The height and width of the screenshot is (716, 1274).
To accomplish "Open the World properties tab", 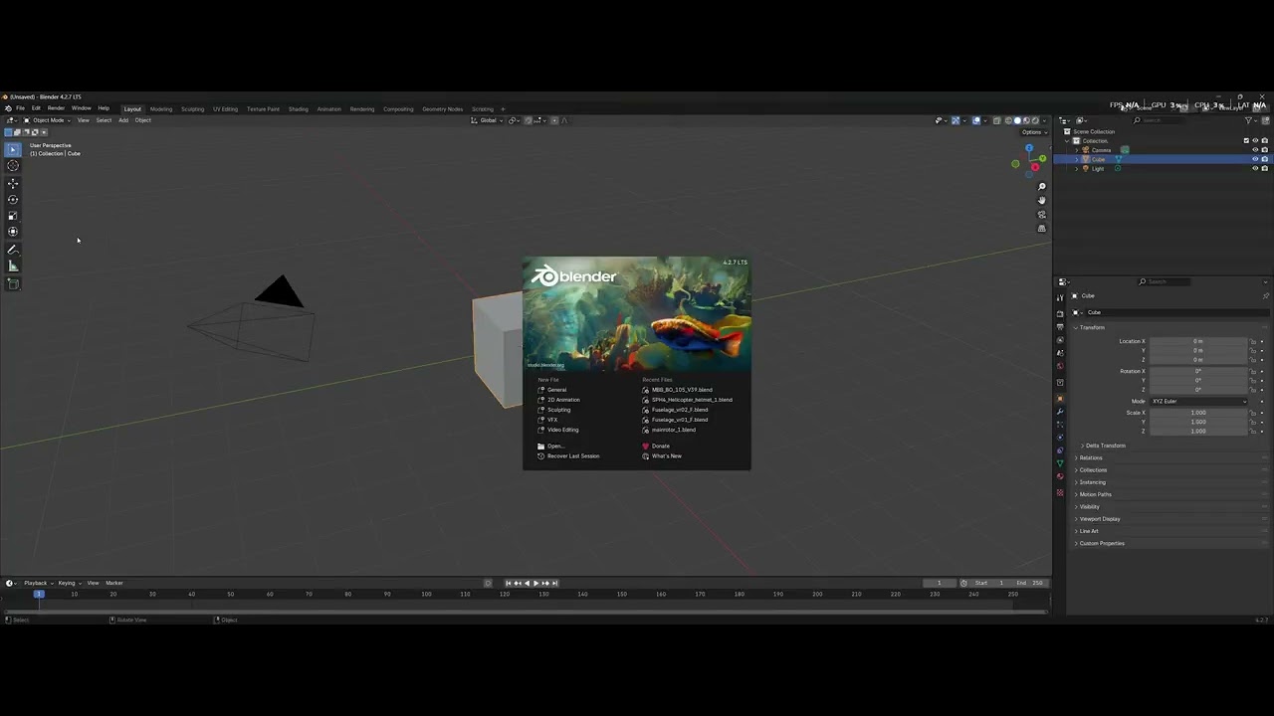I will [1060, 366].
